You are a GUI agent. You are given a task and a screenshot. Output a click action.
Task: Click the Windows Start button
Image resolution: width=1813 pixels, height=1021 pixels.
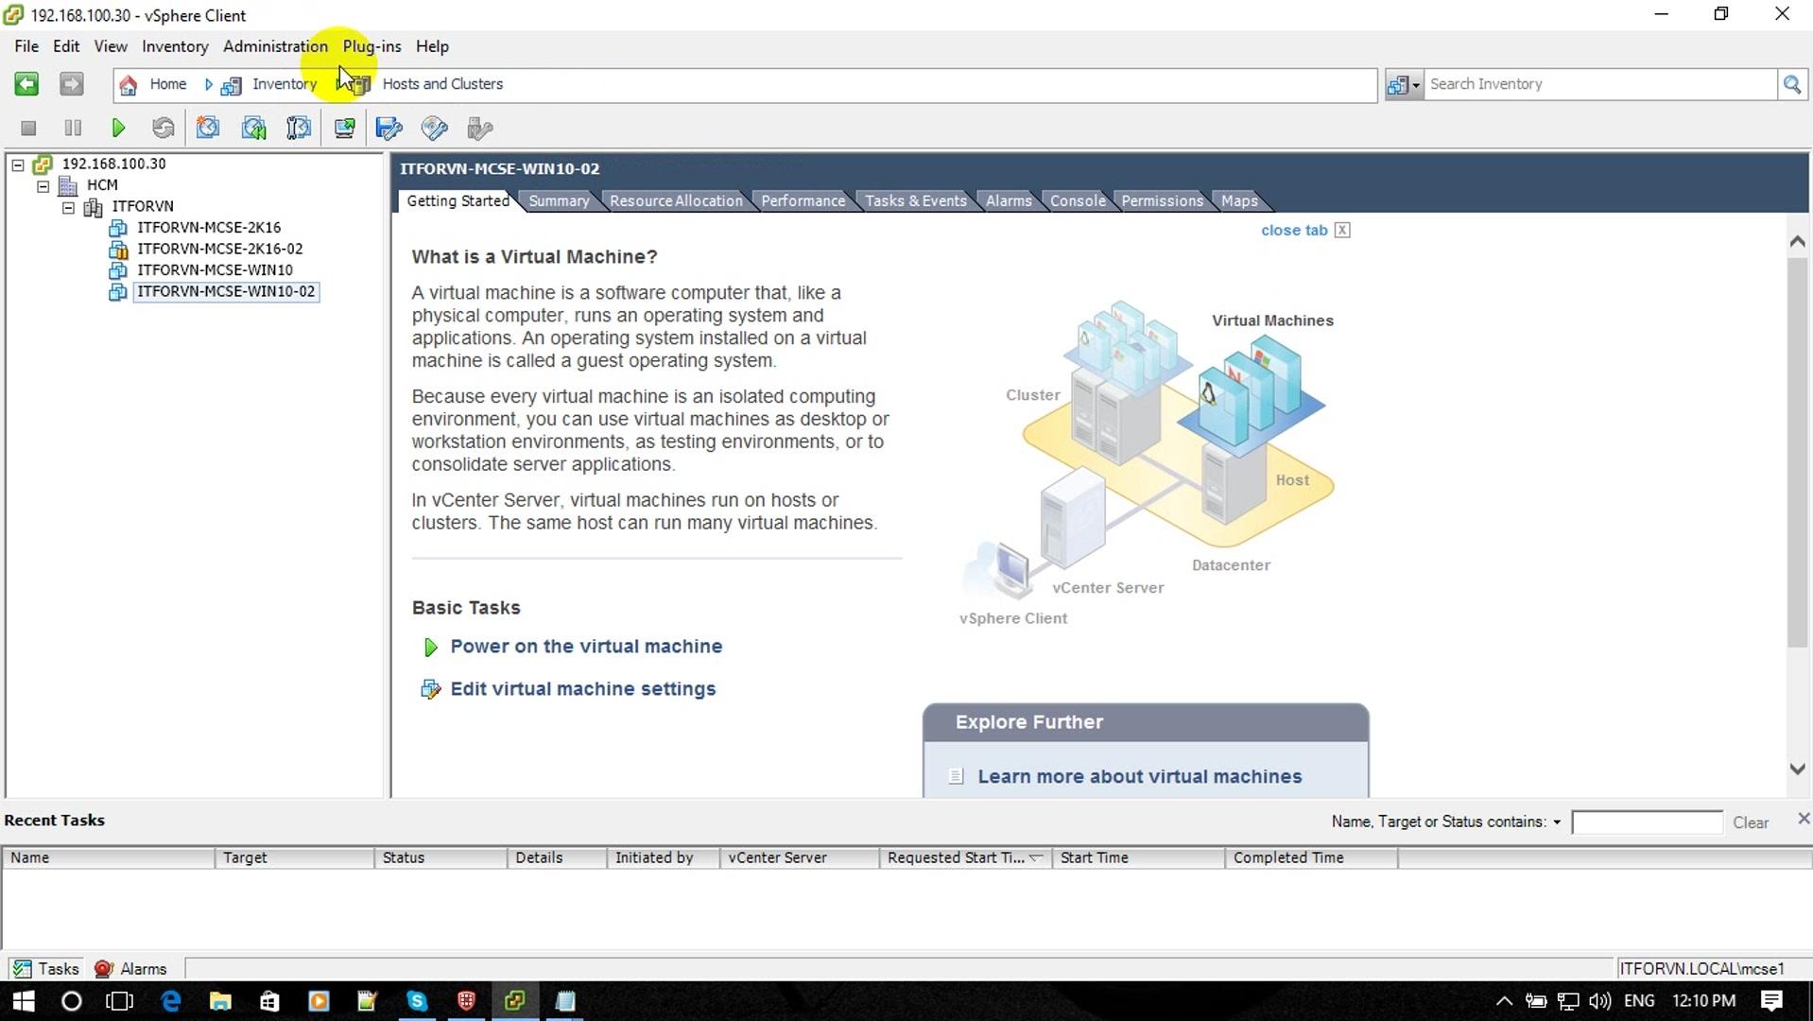click(x=23, y=1001)
